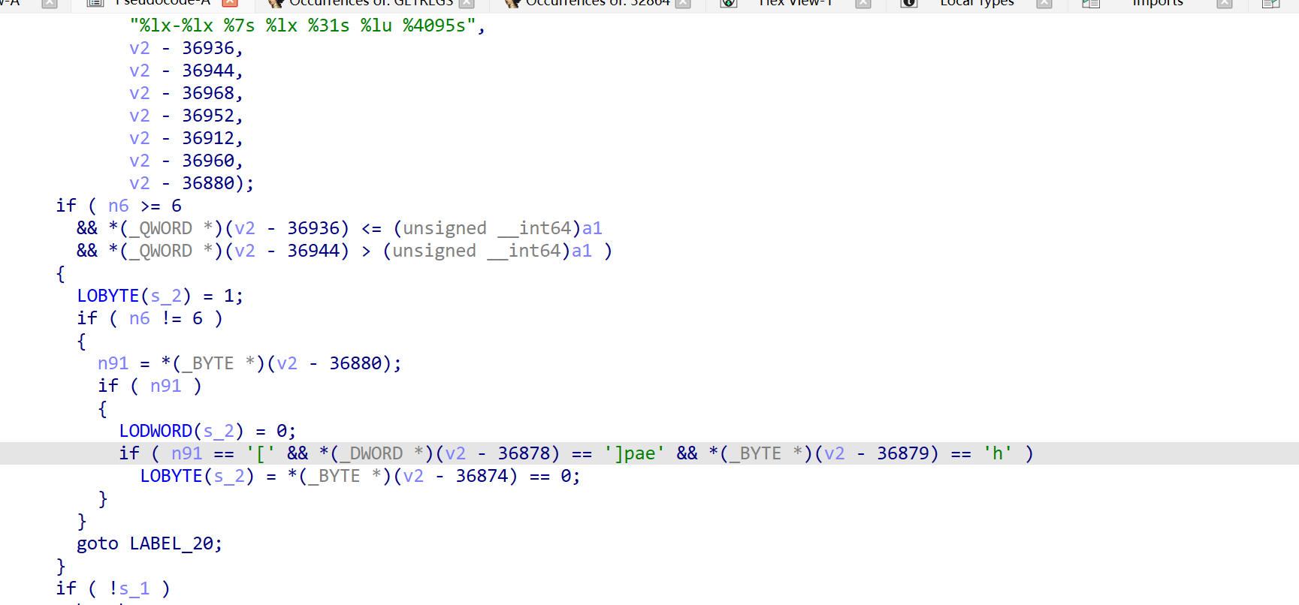Image resolution: width=1299 pixels, height=605 pixels.
Task: Click s_2 on the "== 0;" assignment line
Action: (x=229, y=476)
